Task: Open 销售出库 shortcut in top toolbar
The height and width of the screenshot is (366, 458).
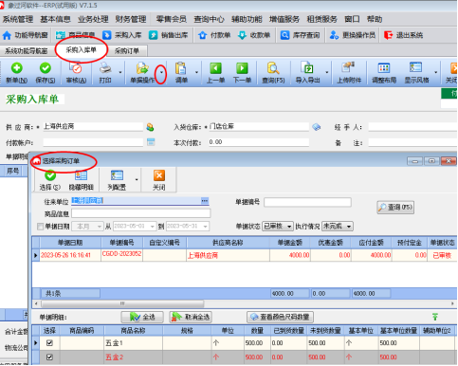Action: (169, 35)
